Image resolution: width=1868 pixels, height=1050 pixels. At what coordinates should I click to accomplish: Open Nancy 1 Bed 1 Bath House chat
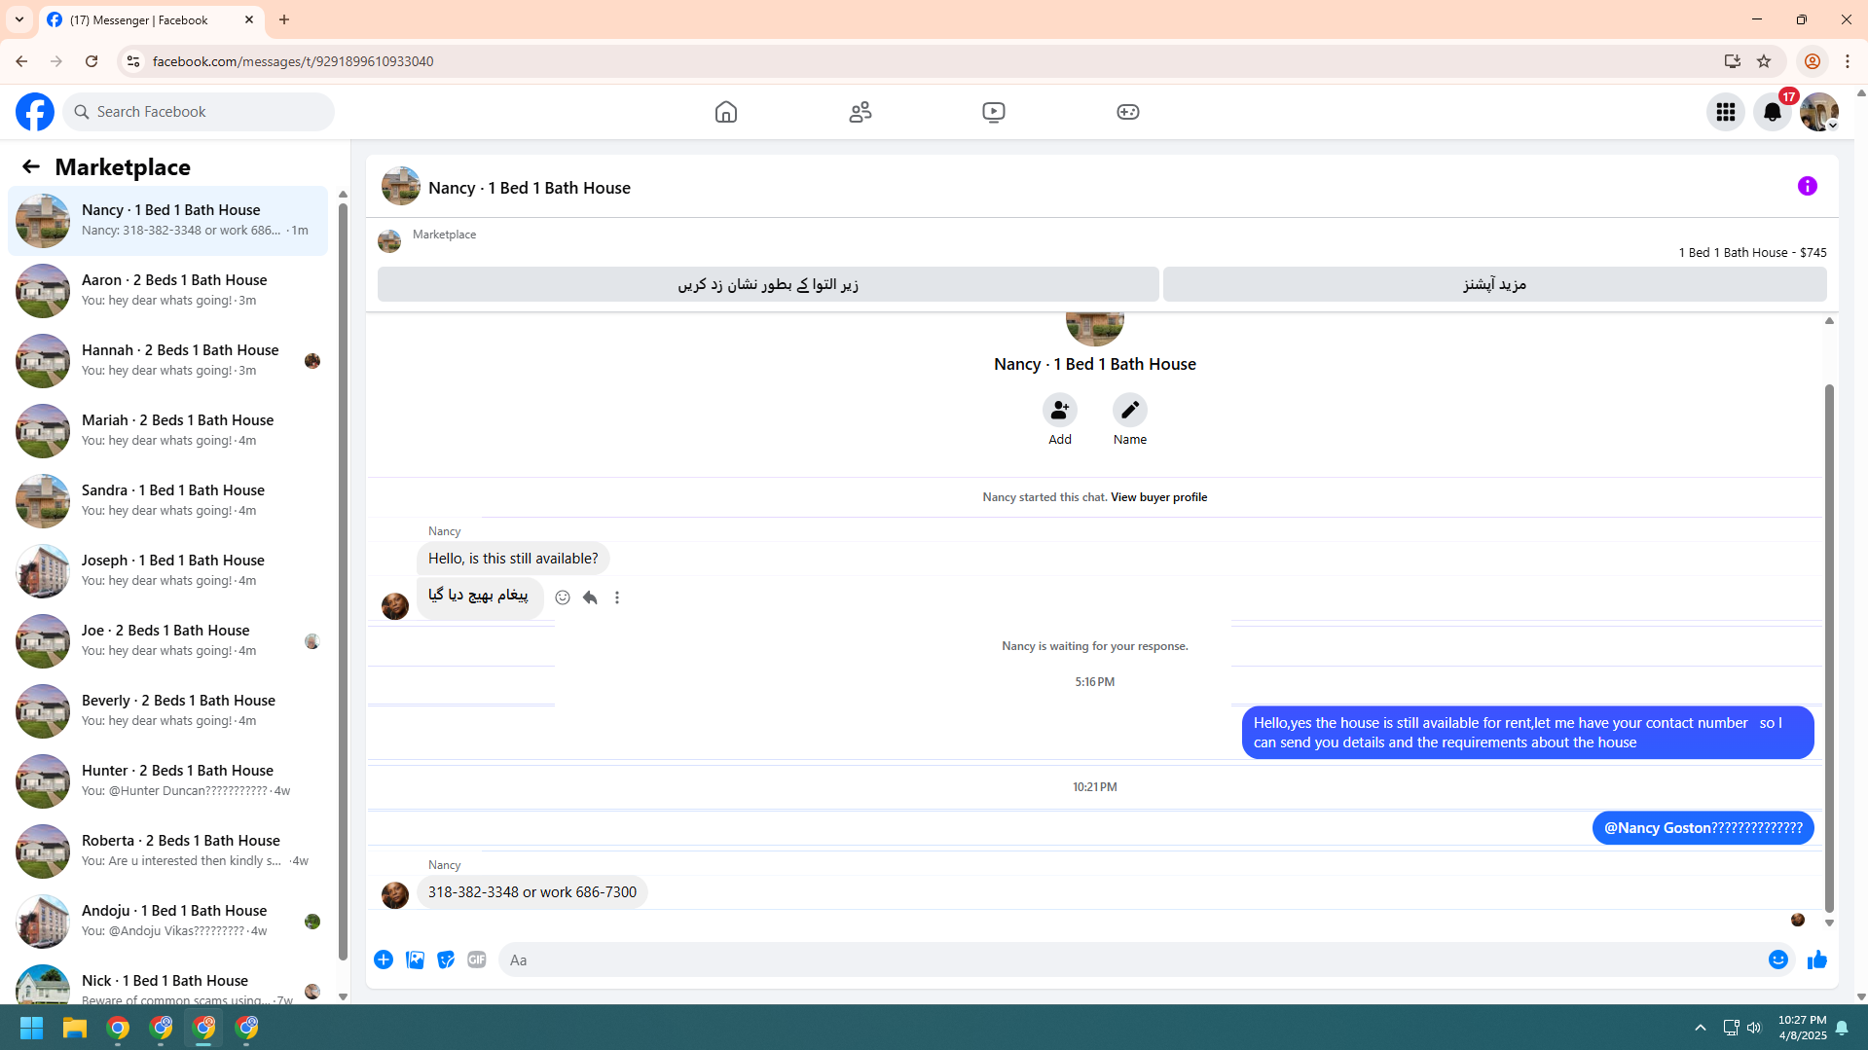pyautogui.click(x=167, y=221)
